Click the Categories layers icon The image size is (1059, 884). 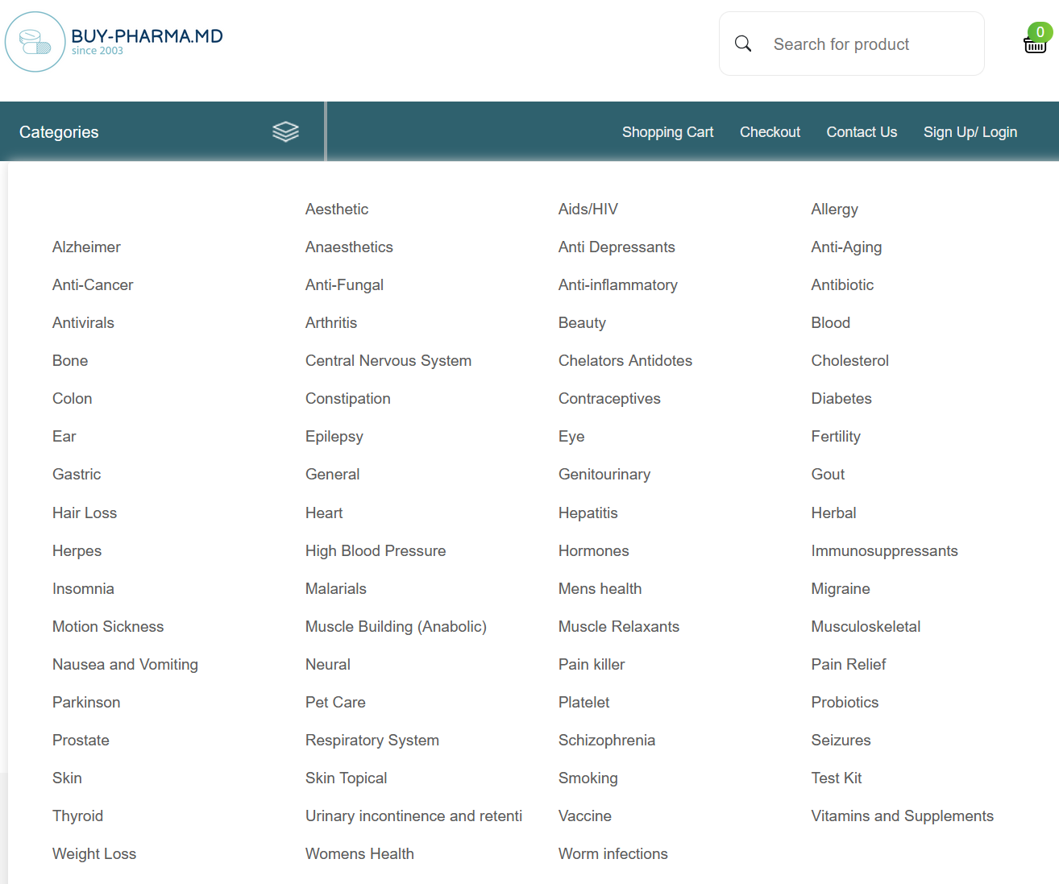click(285, 131)
